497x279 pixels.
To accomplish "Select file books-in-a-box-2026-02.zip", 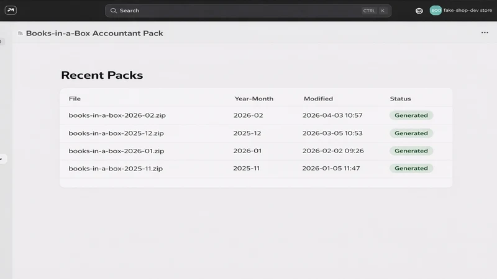I will [117, 115].
